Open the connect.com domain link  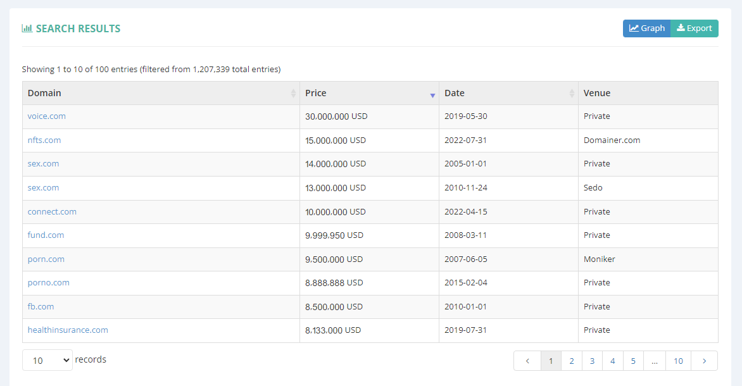point(52,211)
